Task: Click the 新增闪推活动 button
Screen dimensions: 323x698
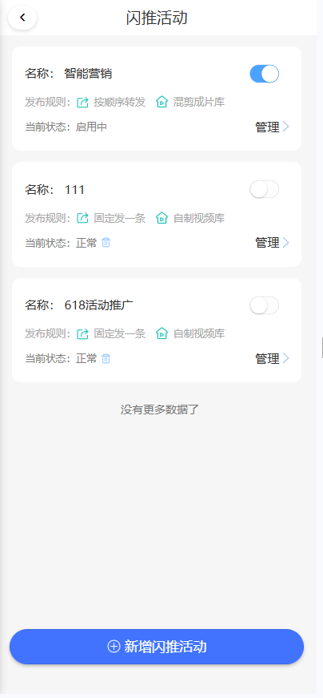Action: 157,647
